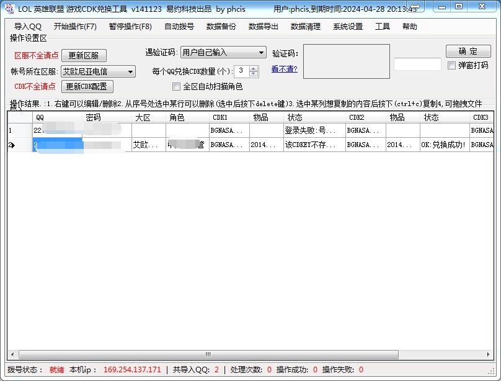Click the 艾欧 大区 cell in row 2
The height and width of the screenshot is (381, 501).
point(149,145)
